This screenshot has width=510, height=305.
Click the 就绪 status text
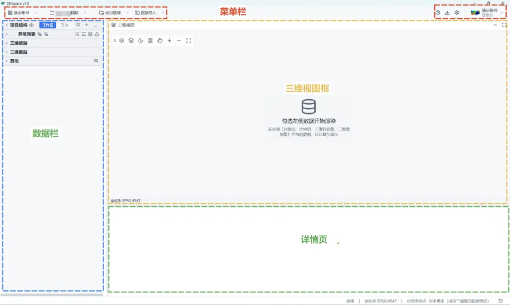[x=350, y=301]
